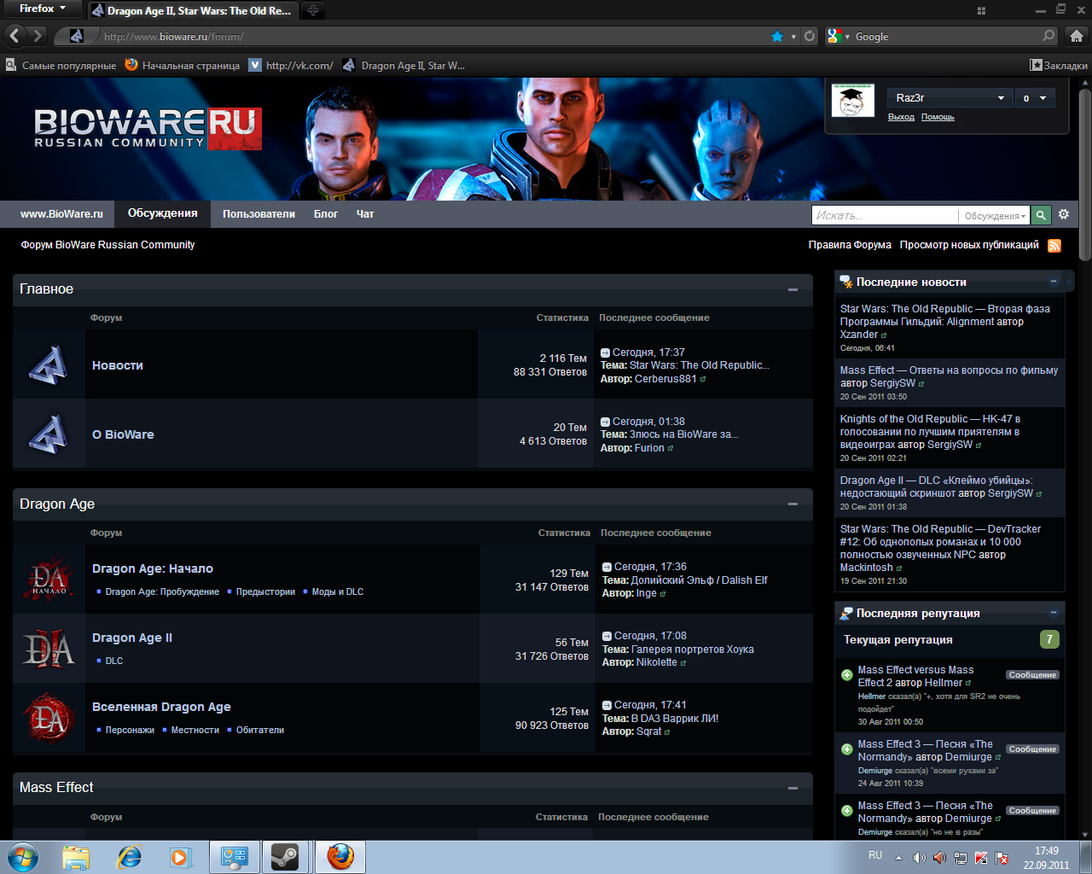Open the forum RSS feed icon
This screenshot has width=1092, height=874.
pyautogui.click(x=1054, y=246)
